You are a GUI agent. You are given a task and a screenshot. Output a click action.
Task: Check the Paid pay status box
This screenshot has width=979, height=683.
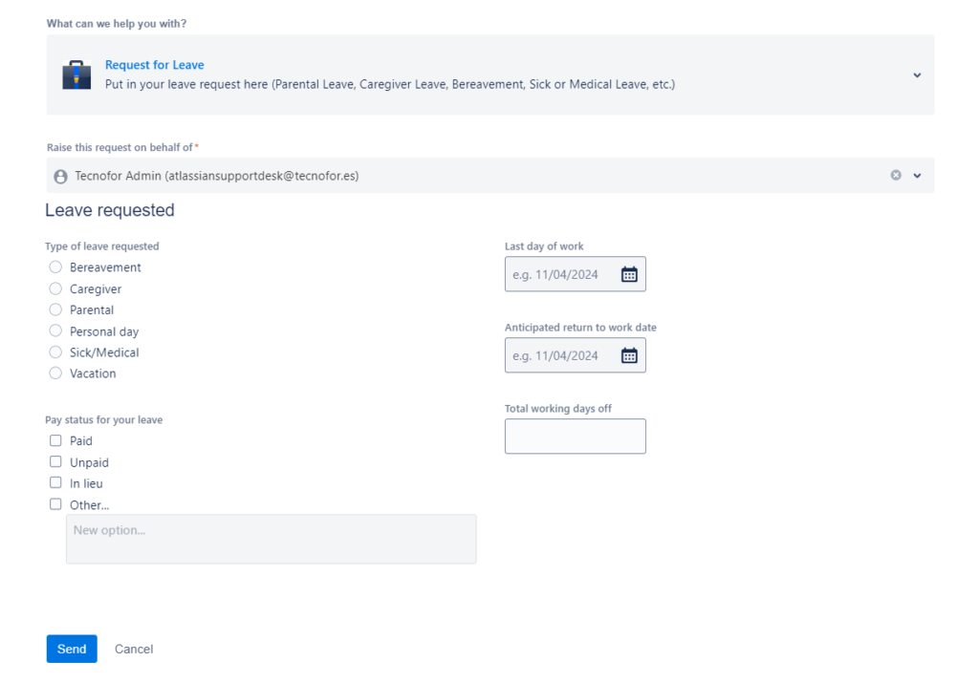(x=55, y=440)
